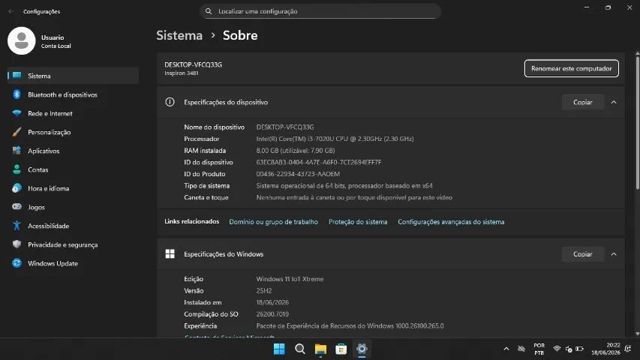Click the shield Privacidade icon
The width and height of the screenshot is (640, 360).
click(x=17, y=244)
